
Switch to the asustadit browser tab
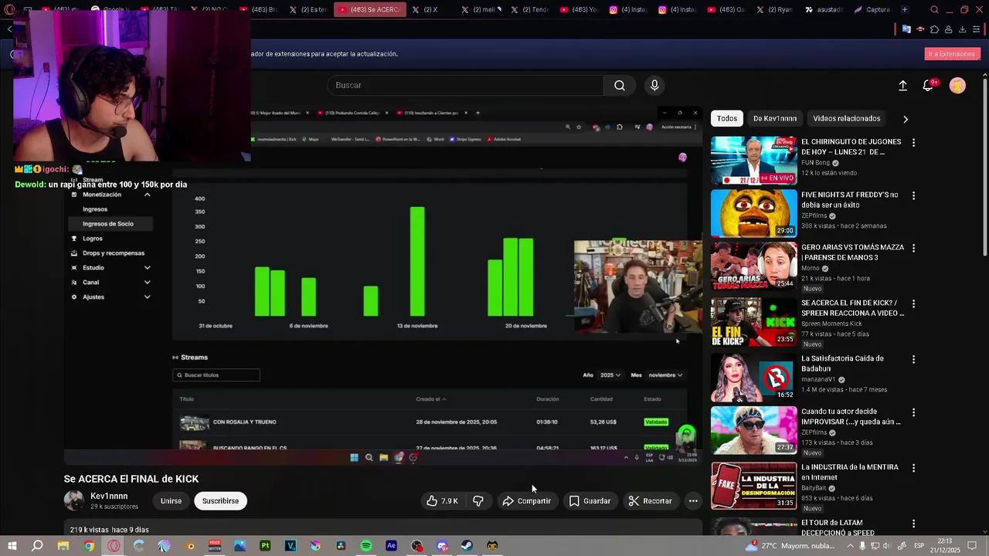tap(824, 10)
